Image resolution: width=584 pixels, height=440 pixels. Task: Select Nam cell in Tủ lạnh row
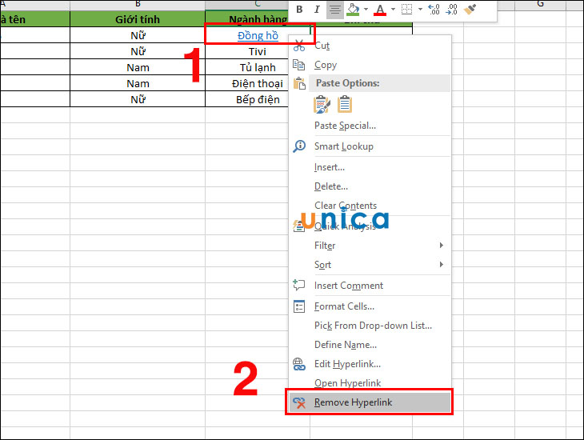pyautogui.click(x=138, y=67)
